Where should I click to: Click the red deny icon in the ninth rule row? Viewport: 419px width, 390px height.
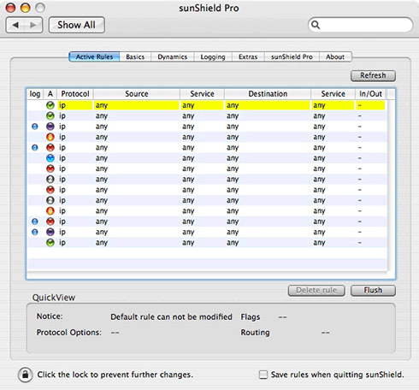[50, 190]
